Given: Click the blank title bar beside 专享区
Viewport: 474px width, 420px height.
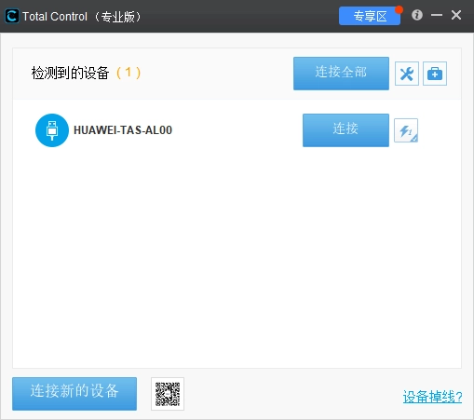Looking at the screenshot, I should click(239, 16).
